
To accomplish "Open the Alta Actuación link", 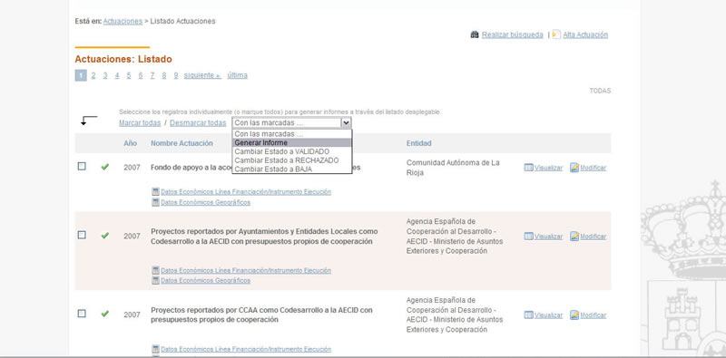I will (x=585, y=34).
